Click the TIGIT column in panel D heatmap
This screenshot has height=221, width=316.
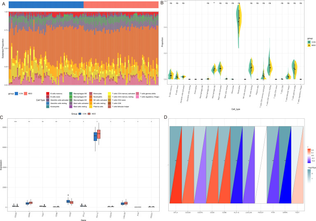(x=297, y=164)
